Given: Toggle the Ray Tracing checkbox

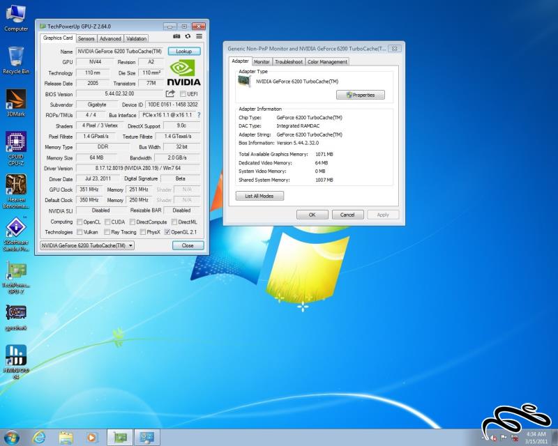Looking at the screenshot, I should [x=107, y=232].
